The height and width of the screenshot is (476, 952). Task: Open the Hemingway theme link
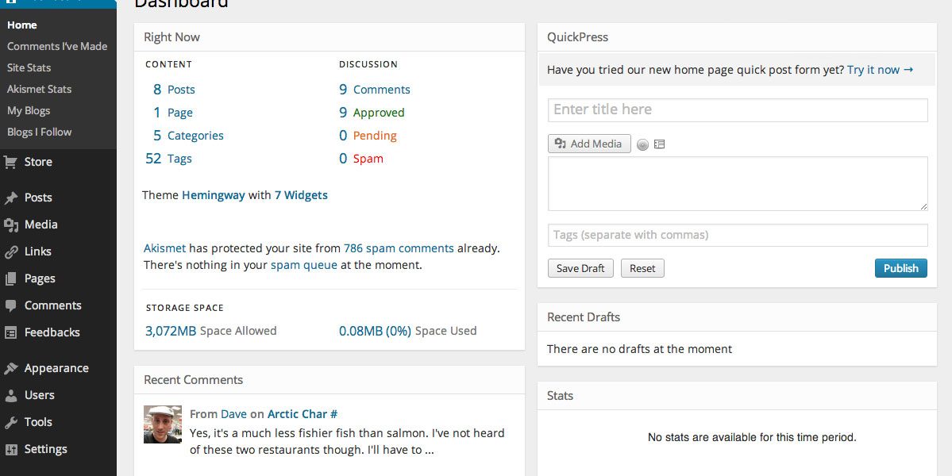pos(213,195)
